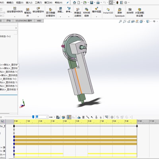Expand the Options gear dropdown arrow

pyautogui.click(x=129, y=2)
